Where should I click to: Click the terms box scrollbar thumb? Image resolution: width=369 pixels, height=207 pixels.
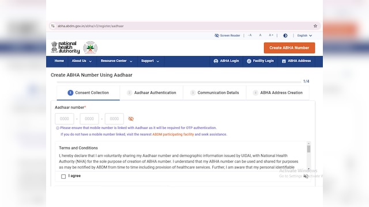308,149
